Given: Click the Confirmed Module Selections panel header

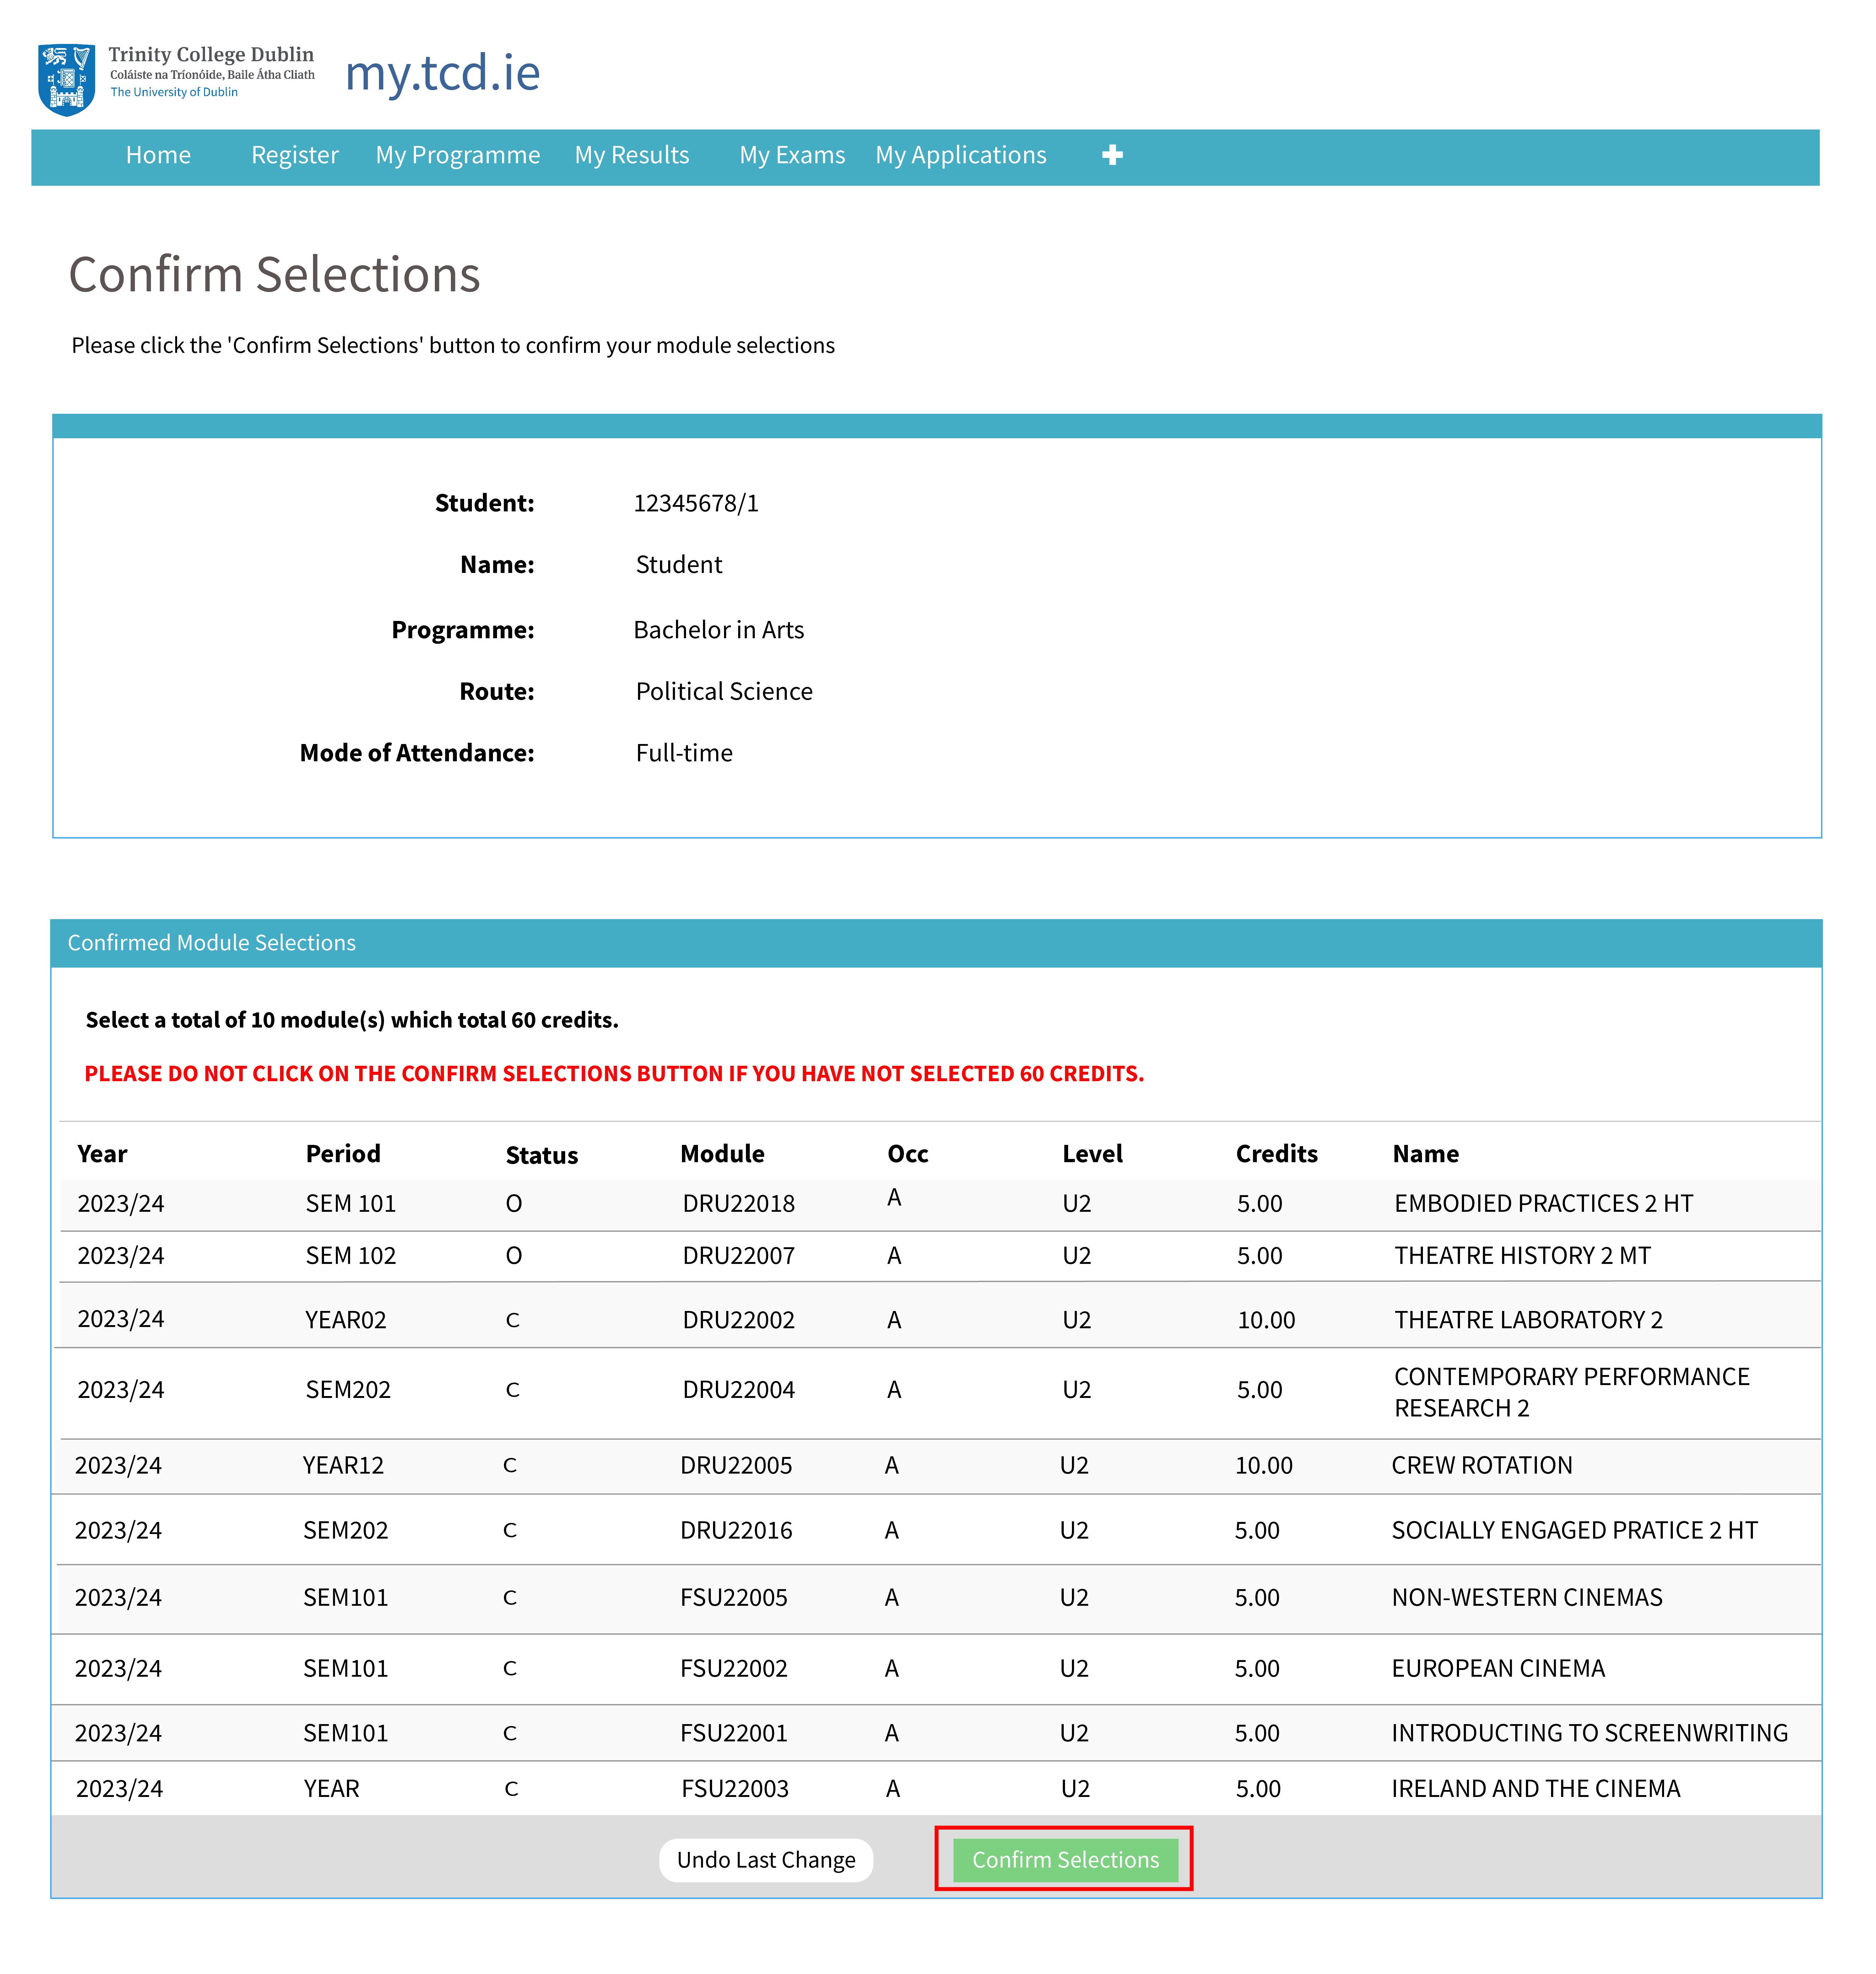Looking at the screenshot, I should 936,943.
